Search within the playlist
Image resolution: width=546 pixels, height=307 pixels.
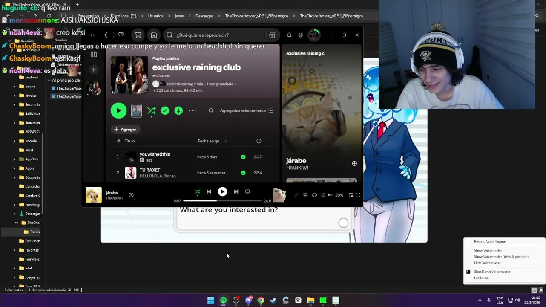(211, 111)
